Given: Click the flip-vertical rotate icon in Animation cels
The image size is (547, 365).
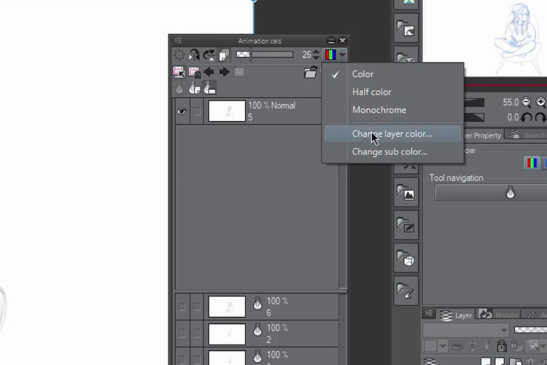Looking at the screenshot, I should pos(209,55).
